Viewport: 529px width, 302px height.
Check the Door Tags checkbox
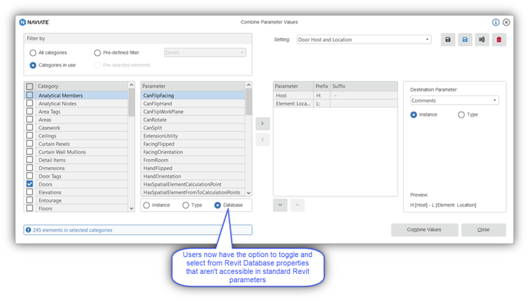[30, 176]
